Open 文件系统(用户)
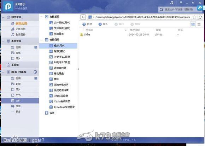 pyautogui.click(x=60, y=23)
